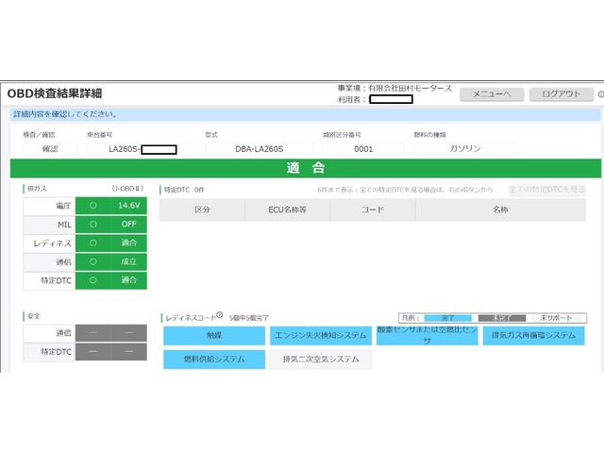Screen dimensions: 604x453
Task: Select the エンジン失火検知システム tile
Action: 320,336
